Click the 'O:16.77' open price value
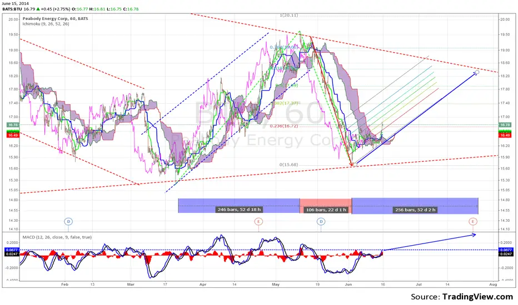This screenshot has height=305, width=518. tap(81, 9)
